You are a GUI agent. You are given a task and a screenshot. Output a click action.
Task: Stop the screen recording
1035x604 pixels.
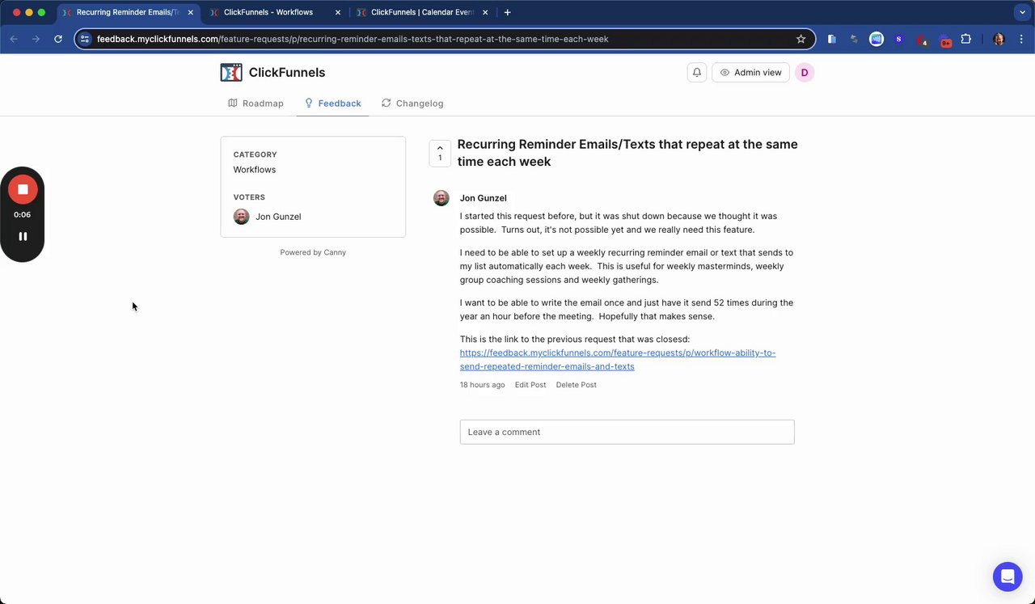pos(23,189)
